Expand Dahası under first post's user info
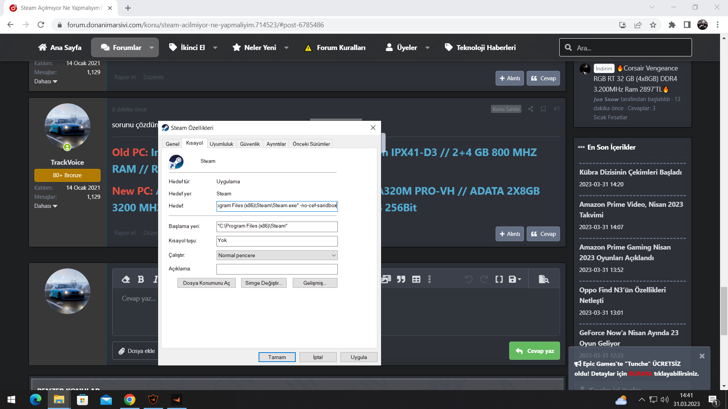 tap(45, 81)
